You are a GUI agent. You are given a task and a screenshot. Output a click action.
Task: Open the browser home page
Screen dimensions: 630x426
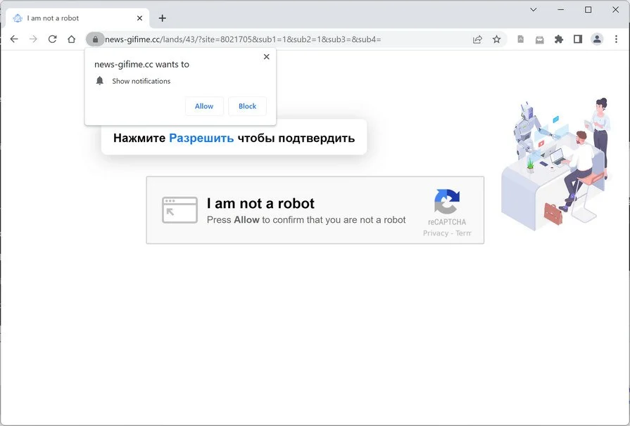point(72,39)
